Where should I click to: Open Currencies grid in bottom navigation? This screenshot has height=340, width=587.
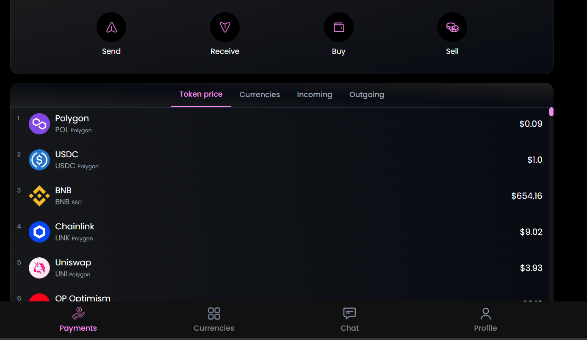coord(214,320)
